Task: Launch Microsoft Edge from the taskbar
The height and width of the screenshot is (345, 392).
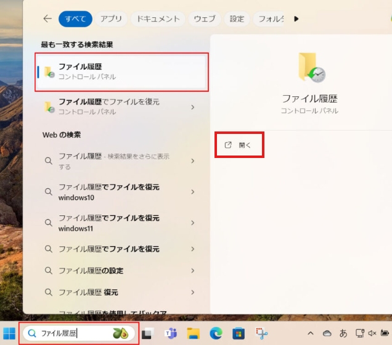Action: (216, 333)
